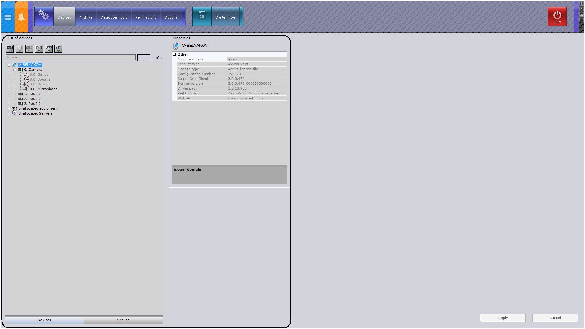Click the Cancel button
Image resolution: width=585 pixels, height=329 pixels.
[555, 318]
